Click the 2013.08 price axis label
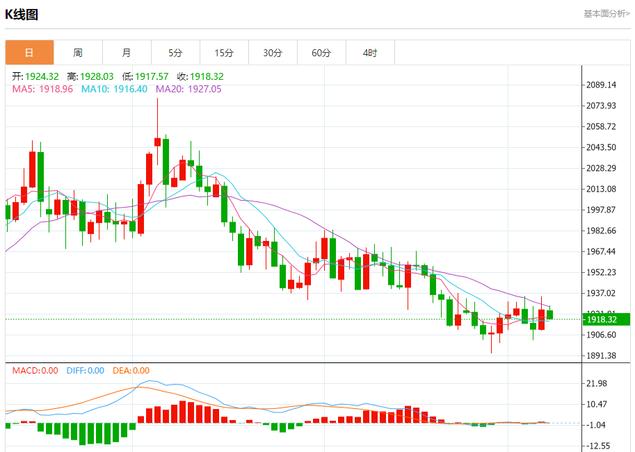Image resolution: width=635 pixels, height=452 pixels. (602, 189)
